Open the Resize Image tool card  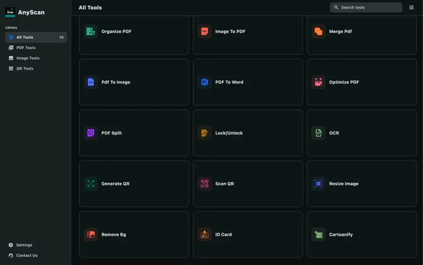click(361, 184)
